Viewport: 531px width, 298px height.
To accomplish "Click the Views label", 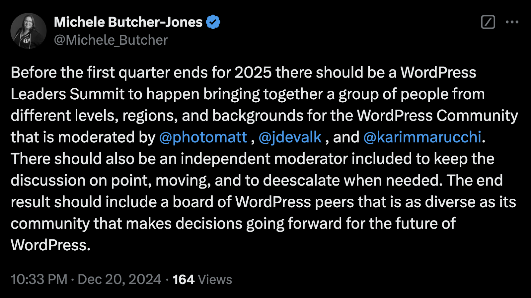I will 215,279.
